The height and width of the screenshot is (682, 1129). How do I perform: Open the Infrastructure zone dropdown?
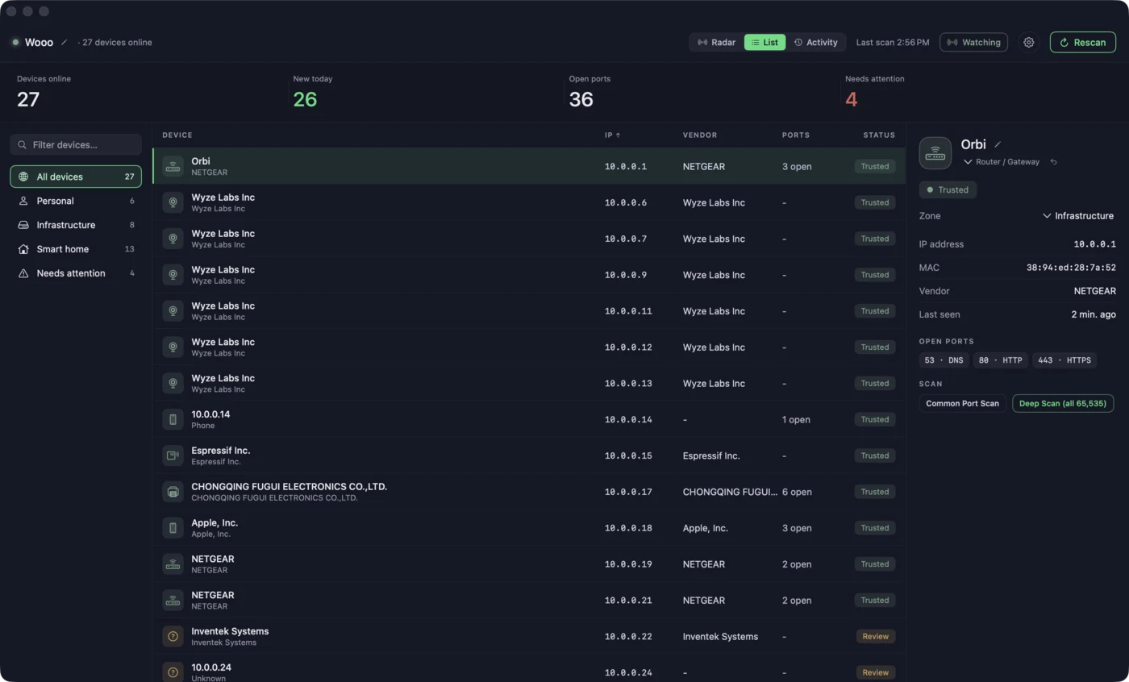1078,216
